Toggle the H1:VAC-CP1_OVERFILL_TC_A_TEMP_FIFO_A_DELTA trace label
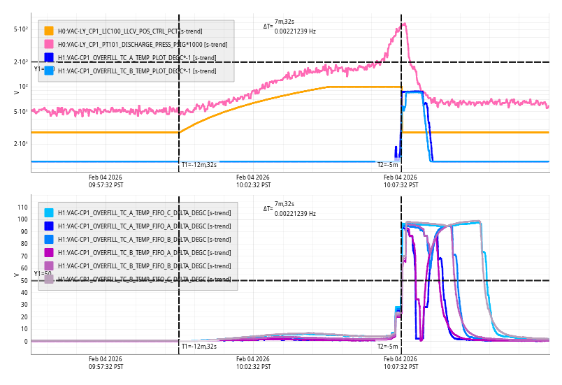 pos(144,226)
